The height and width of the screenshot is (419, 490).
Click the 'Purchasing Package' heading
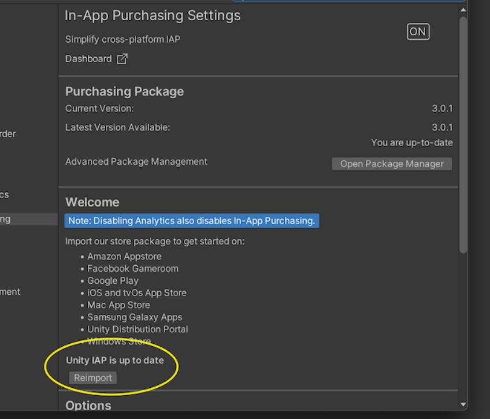click(x=124, y=91)
